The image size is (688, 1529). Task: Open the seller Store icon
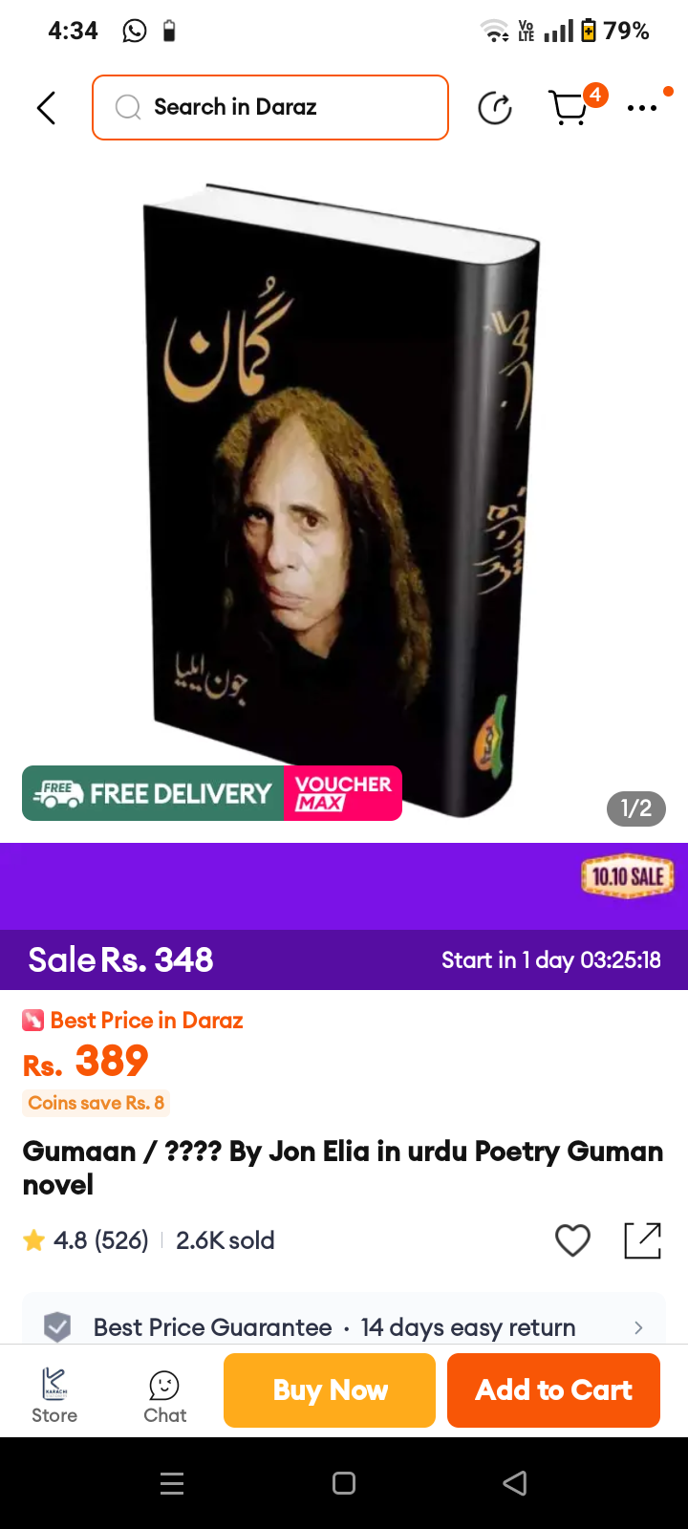pos(54,1395)
